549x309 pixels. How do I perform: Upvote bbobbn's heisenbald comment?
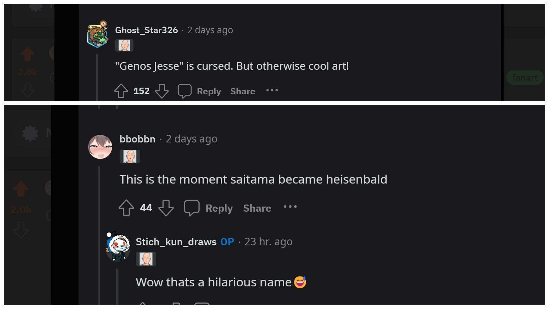coord(126,208)
